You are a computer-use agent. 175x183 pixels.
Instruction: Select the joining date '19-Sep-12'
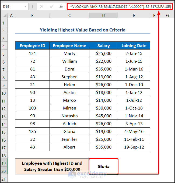click(134, 147)
